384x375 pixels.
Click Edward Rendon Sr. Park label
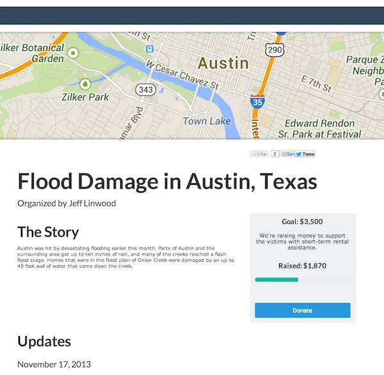[319, 128]
